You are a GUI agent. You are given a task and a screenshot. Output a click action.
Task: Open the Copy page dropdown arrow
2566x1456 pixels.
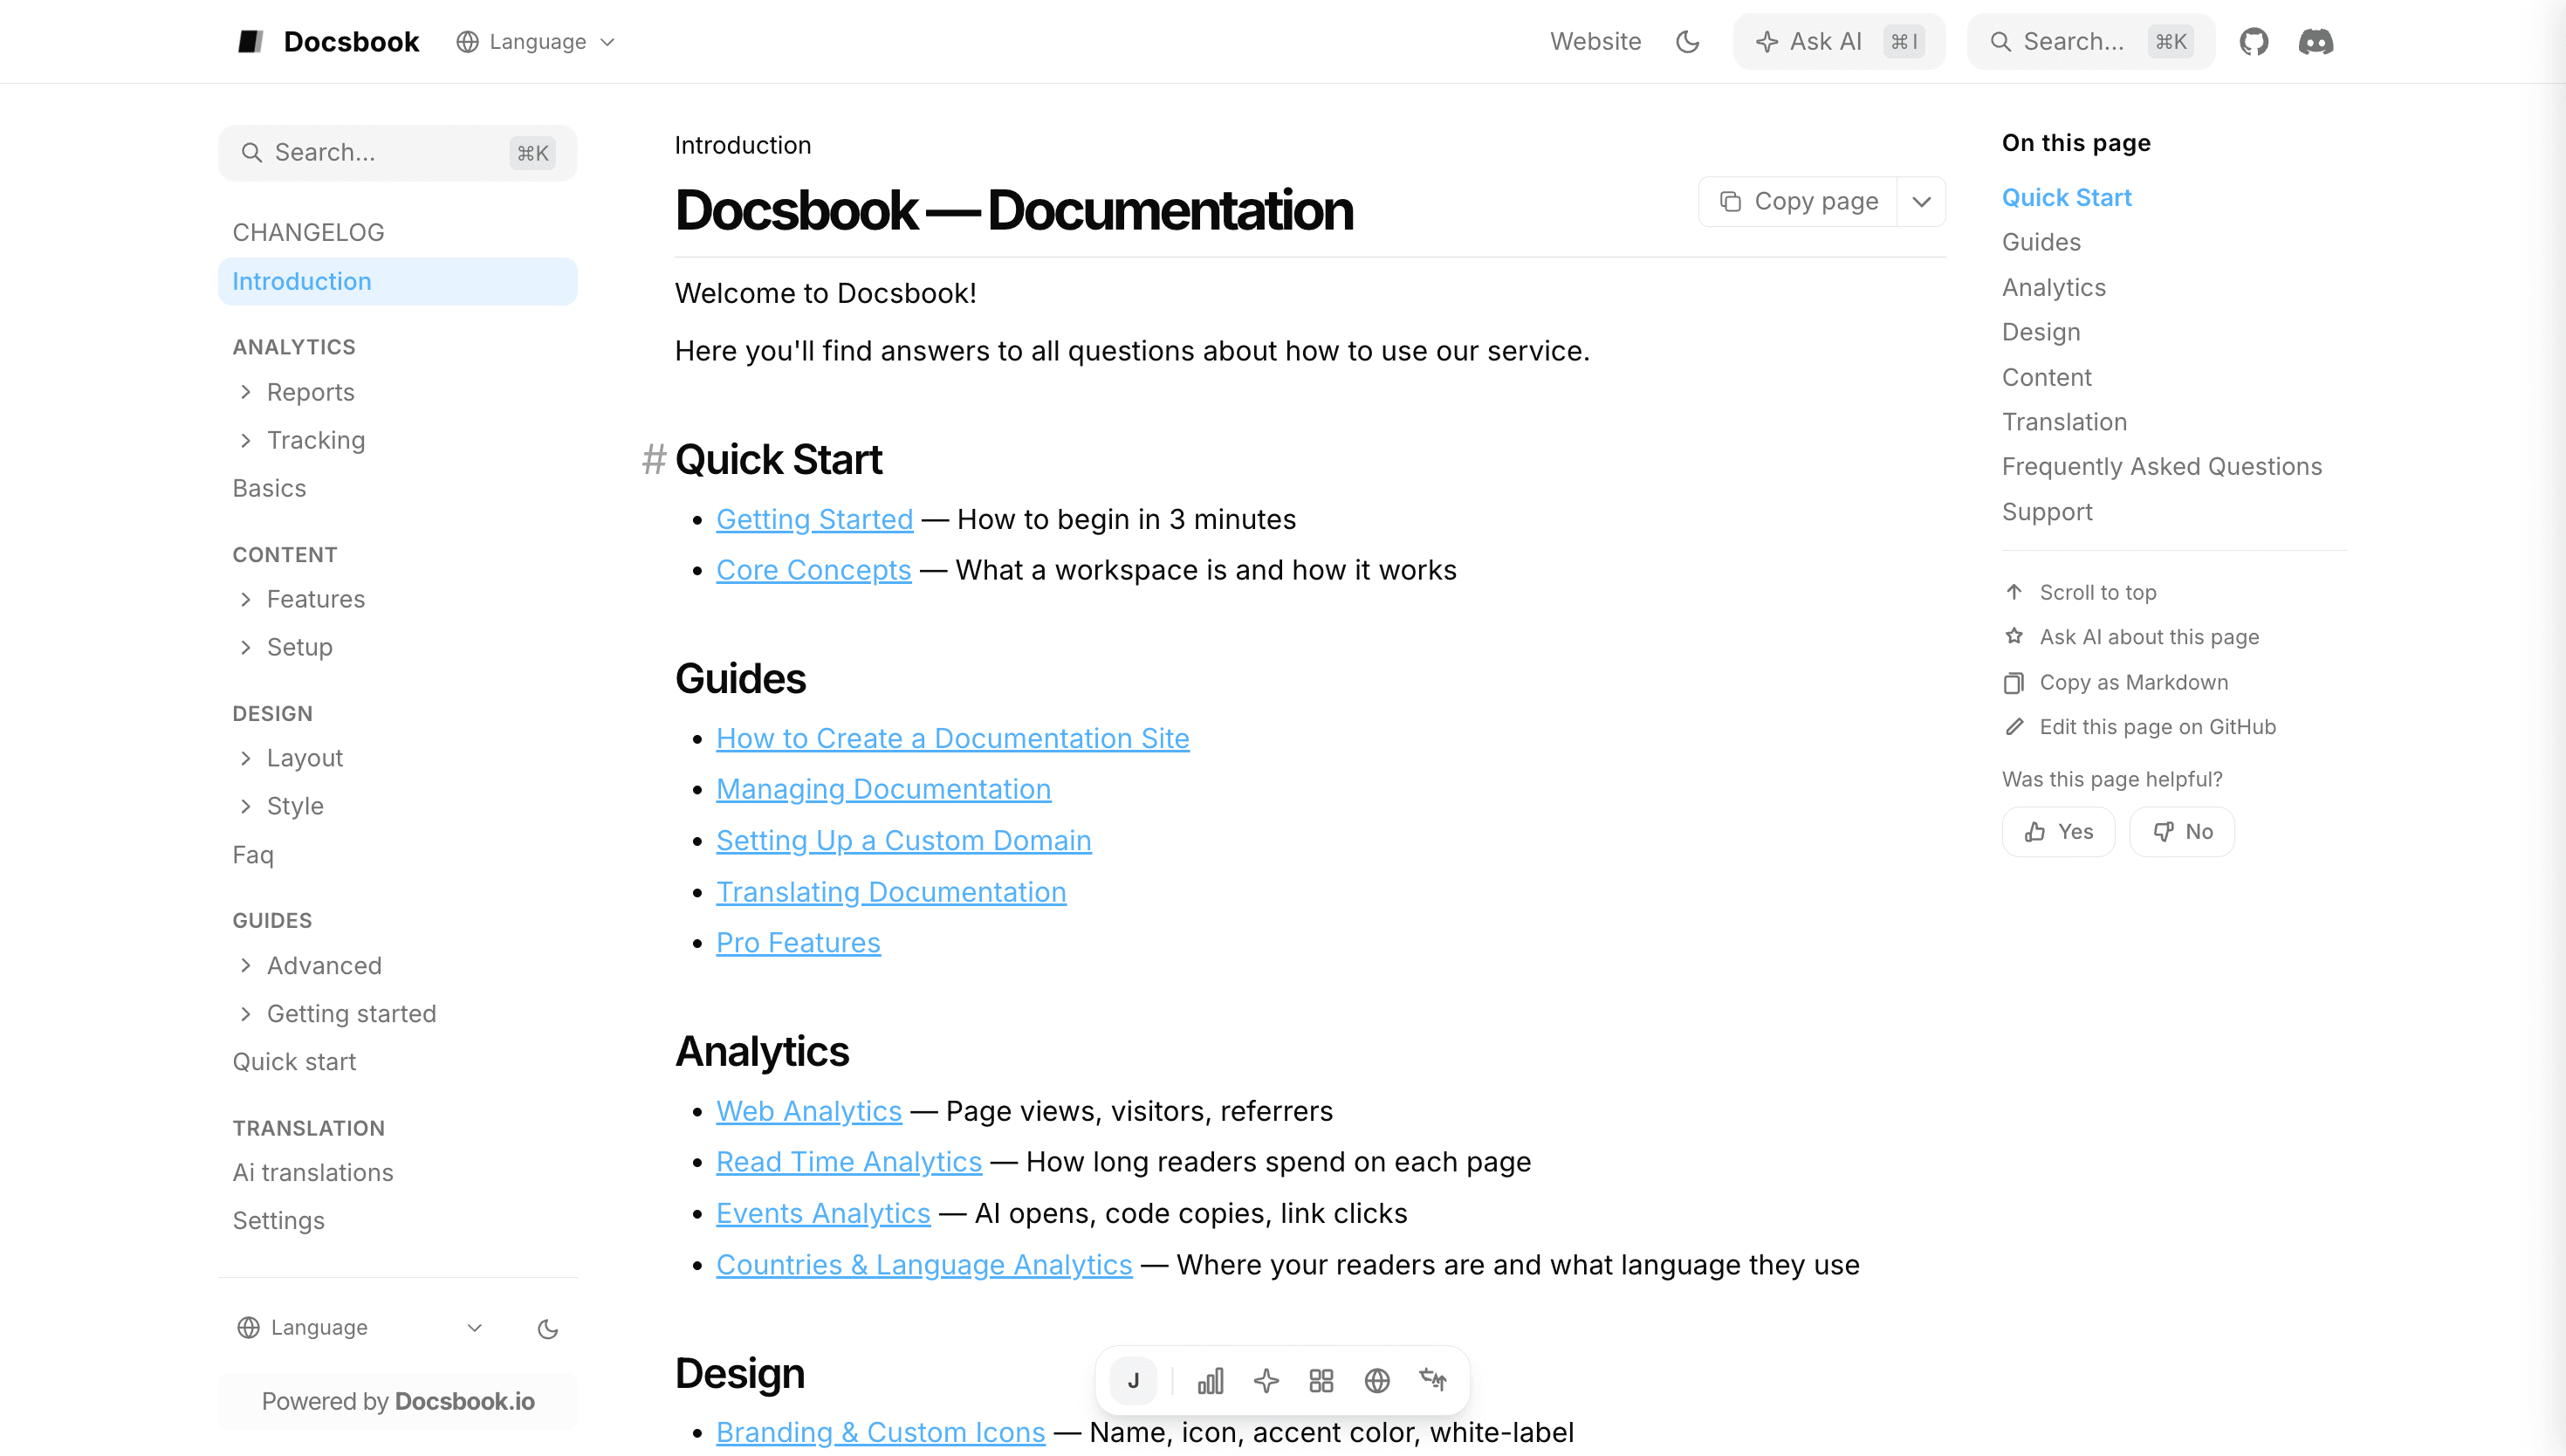coord(1921,202)
